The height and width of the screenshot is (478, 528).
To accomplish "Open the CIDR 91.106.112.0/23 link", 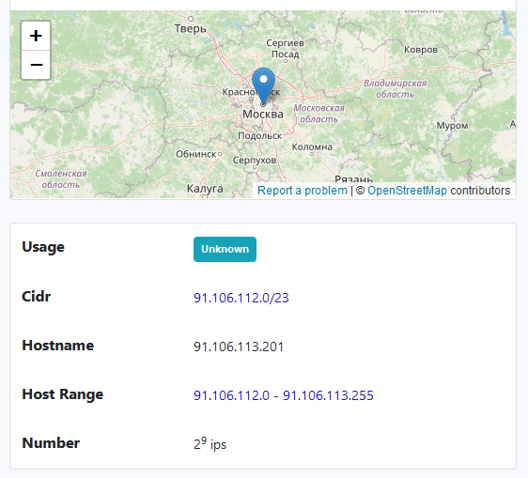I will pos(241,298).
